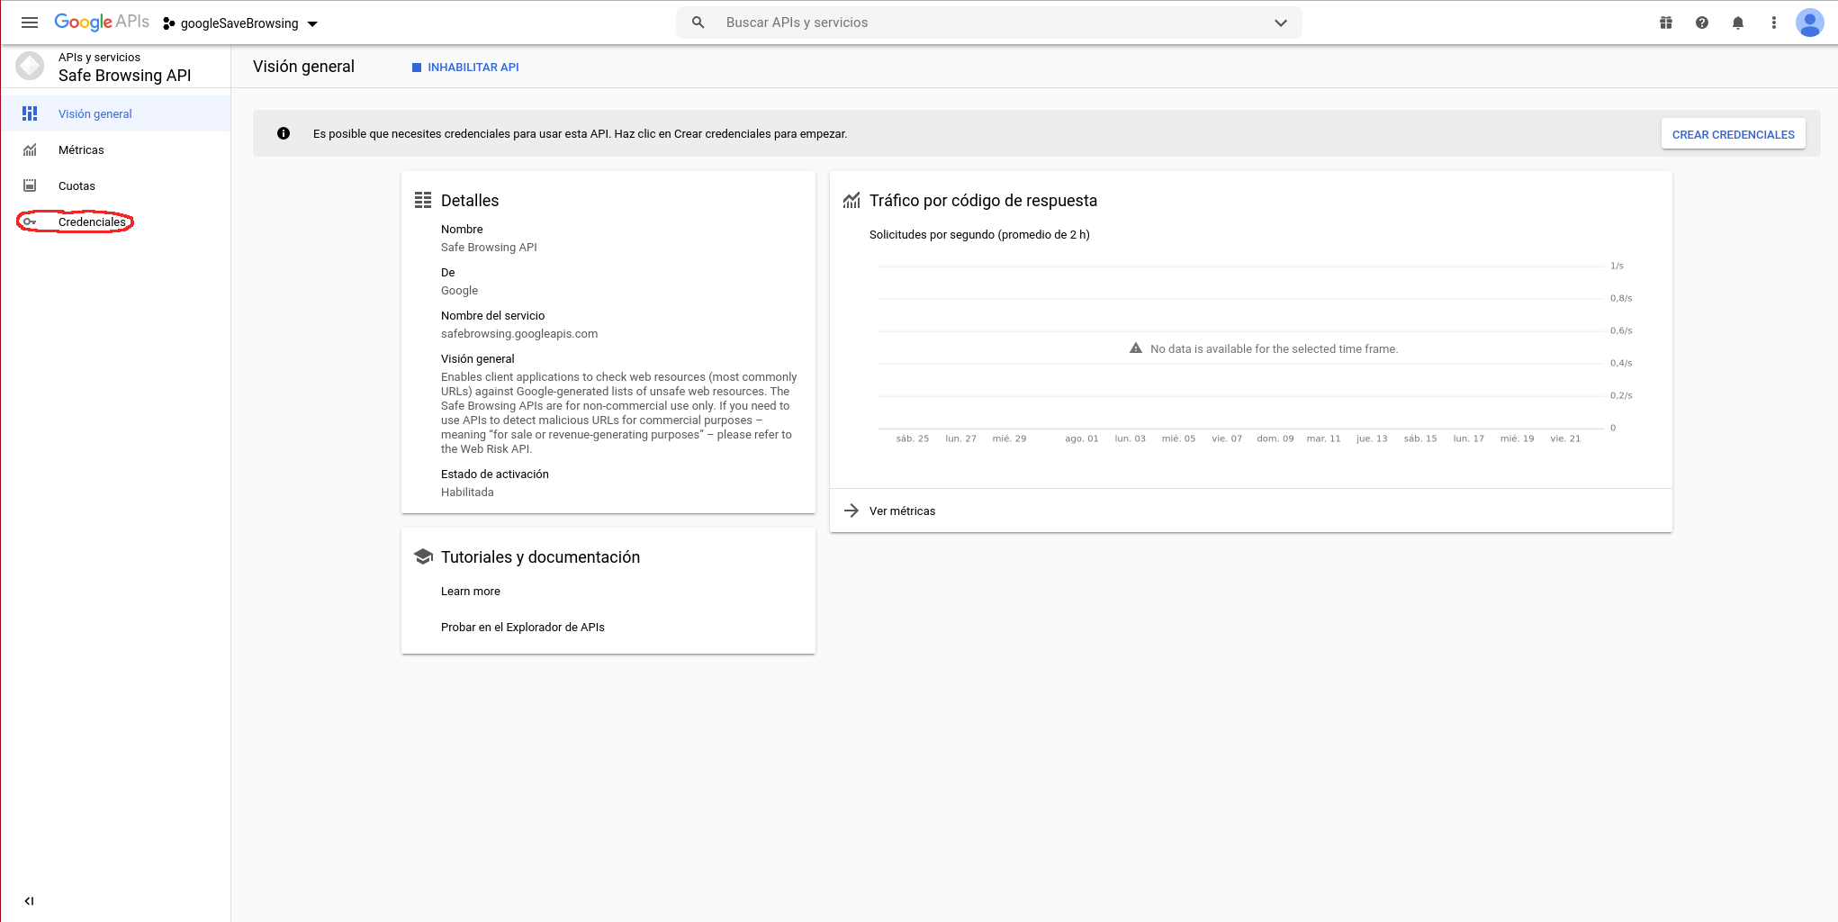The height and width of the screenshot is (922, 1838).
Task: Open the help question mark icon
Action: click(1702, 23)
